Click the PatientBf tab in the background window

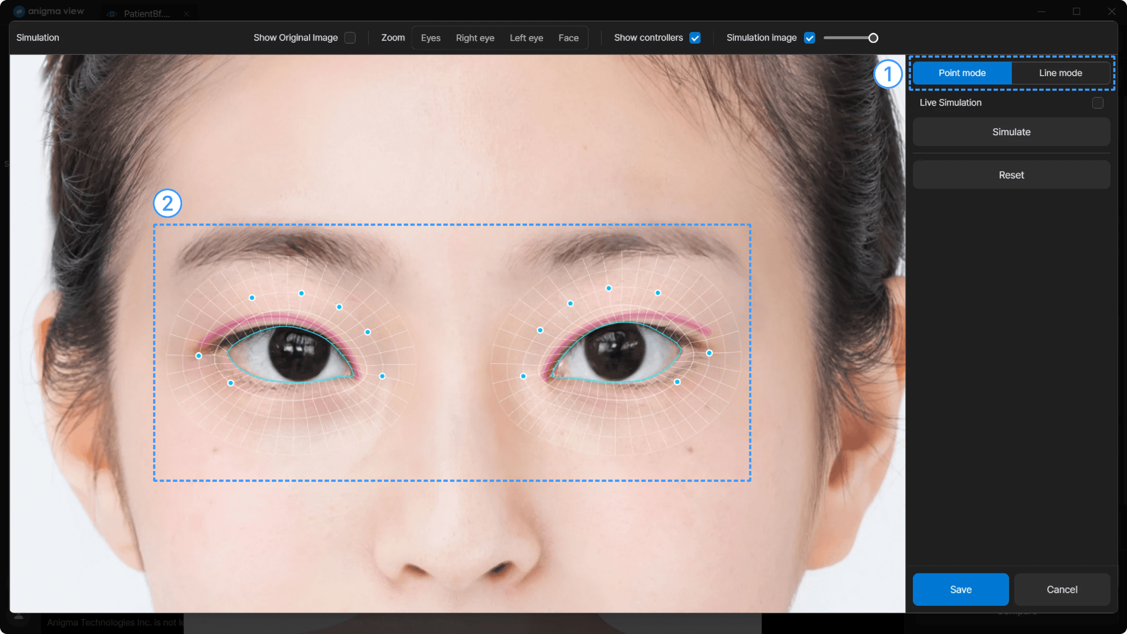[x=147, y=14]
